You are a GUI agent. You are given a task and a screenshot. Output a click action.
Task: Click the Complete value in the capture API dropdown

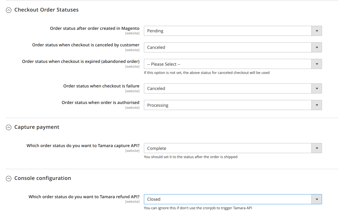tap(157, 148)
